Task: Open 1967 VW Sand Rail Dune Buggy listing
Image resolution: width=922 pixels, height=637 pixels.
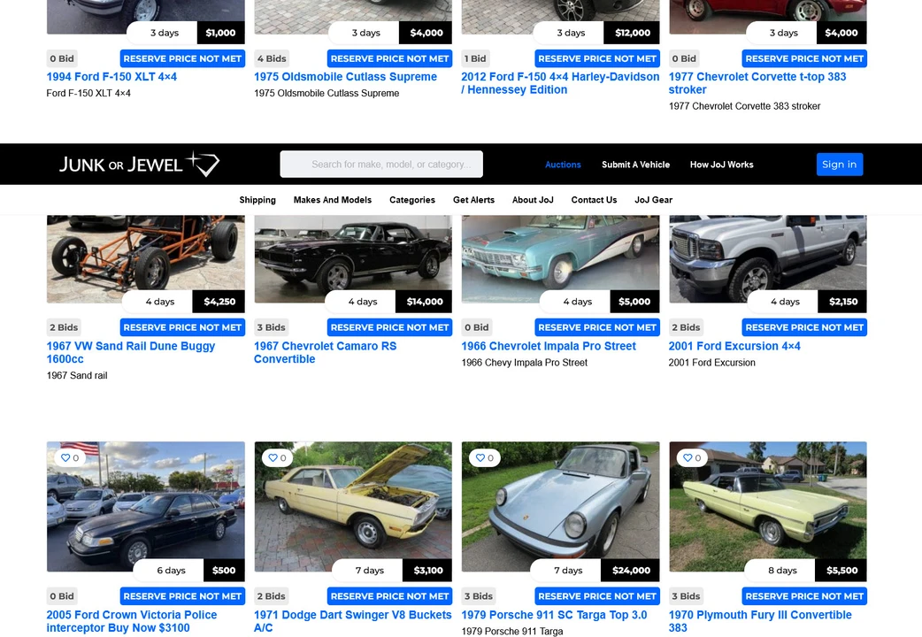Action: click(x=131, y=352)
